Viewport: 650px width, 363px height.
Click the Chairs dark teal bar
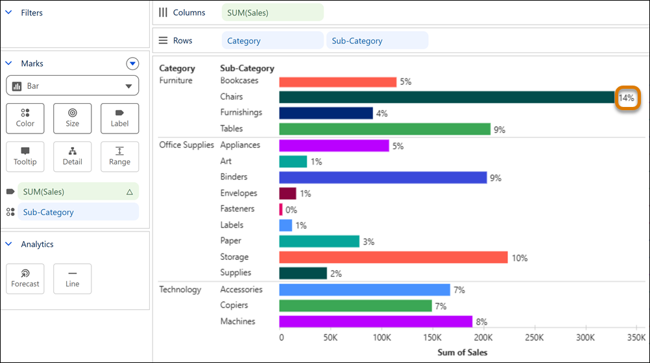pos(447,97)
